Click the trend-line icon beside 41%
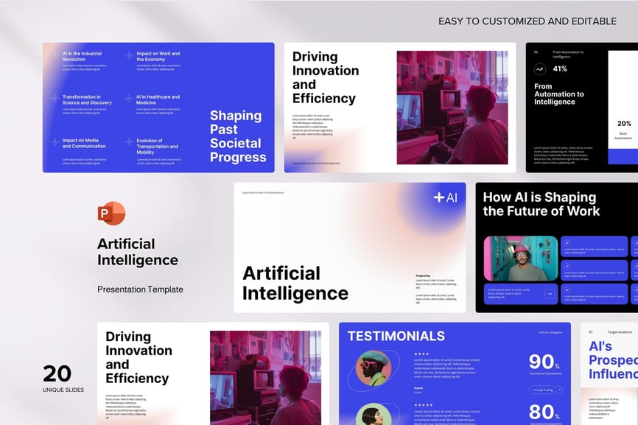The image size is (638, 425). (x=539, y=69)
